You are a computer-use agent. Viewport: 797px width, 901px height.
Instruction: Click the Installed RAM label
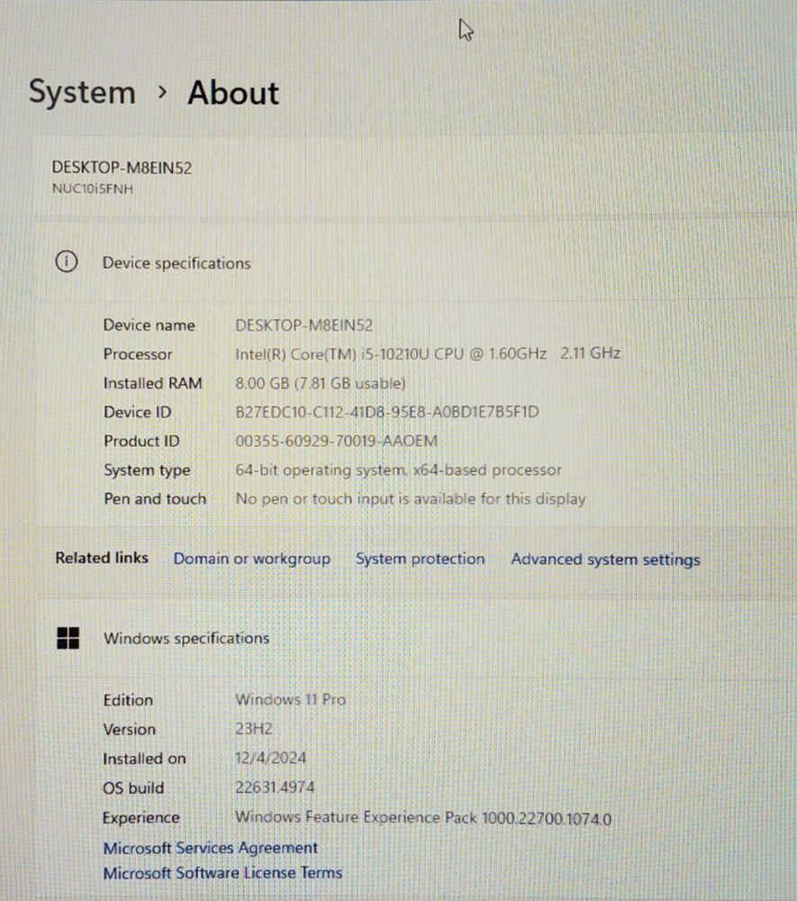click(x=153, y=383)
